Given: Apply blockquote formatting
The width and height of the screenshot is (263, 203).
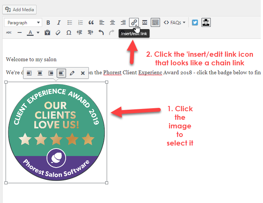Looking at the screenshot, I should (91, 22).
